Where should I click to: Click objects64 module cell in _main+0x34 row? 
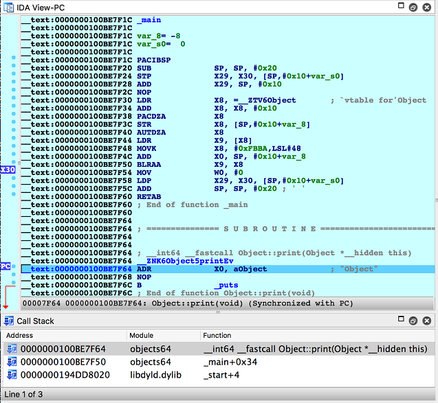151,362
